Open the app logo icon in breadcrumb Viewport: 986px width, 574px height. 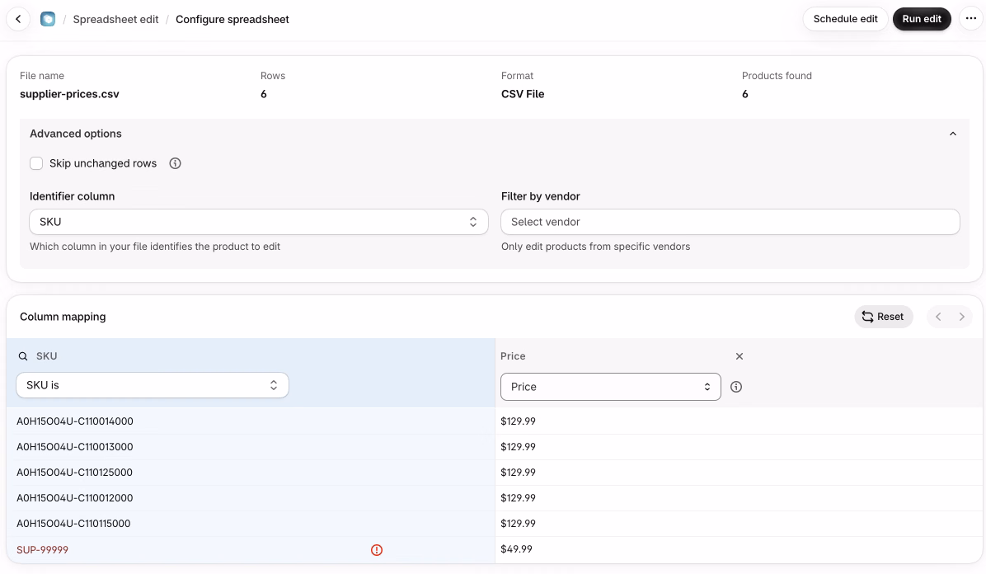[48, 19]
